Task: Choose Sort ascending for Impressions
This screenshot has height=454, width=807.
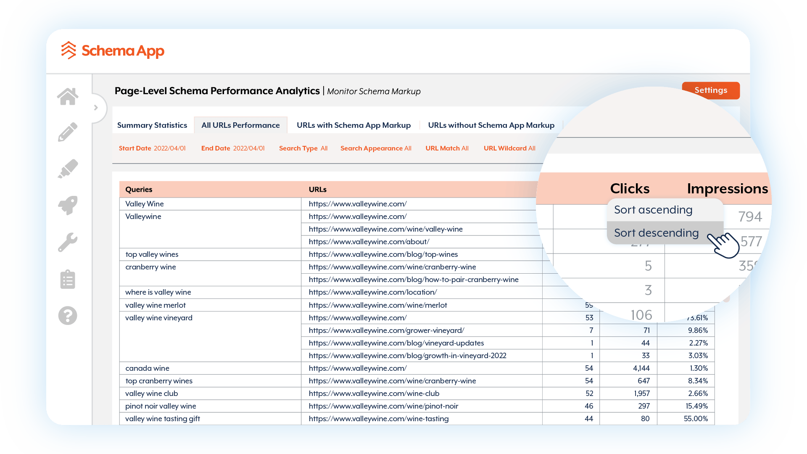Action: 653,209
